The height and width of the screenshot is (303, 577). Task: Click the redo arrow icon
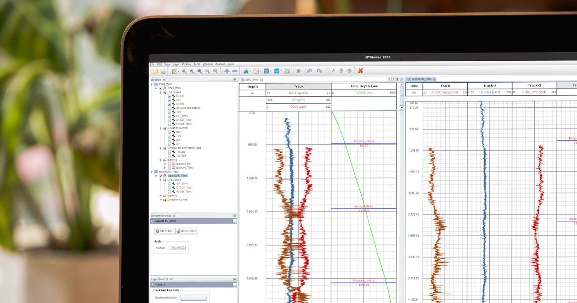click(x=319, y=71)
